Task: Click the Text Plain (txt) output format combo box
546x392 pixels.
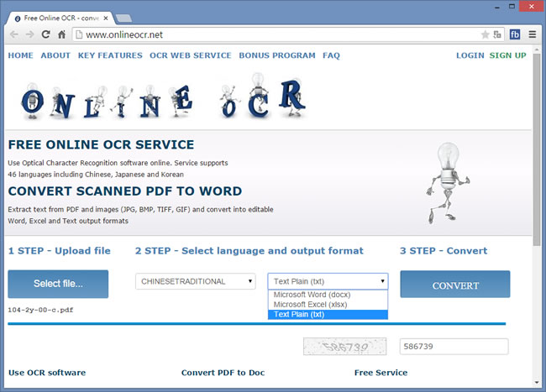Action: pos(328,281)
